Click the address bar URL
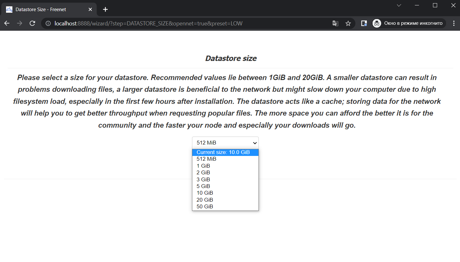The height and width of the screenshot is (262, 460). click(148, 24)
